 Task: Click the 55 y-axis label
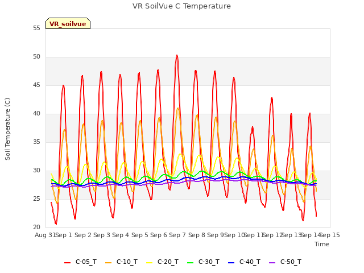tap(36, 28)
